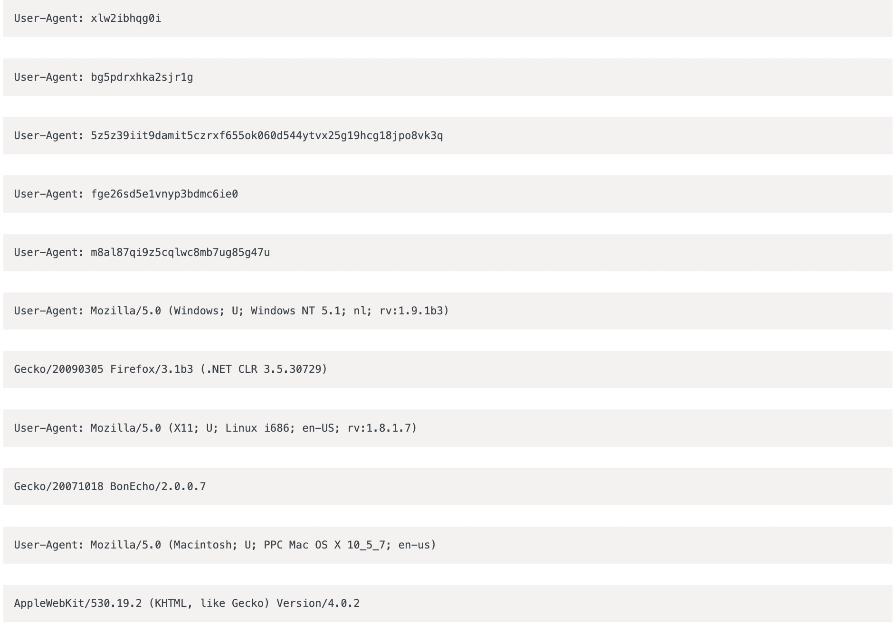Click the BonEcho/2.0.0.7 text

click(158, 487)
